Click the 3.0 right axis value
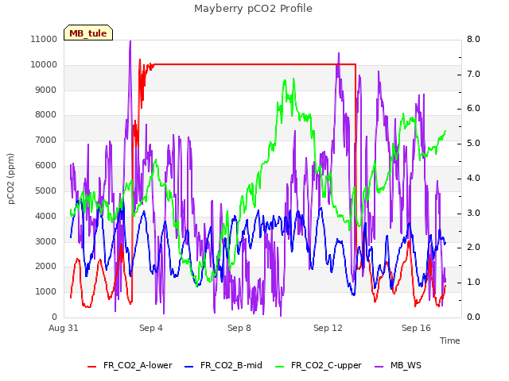 [x=474, y=214]
